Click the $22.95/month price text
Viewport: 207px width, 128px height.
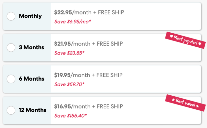click(x=73, y=12)
